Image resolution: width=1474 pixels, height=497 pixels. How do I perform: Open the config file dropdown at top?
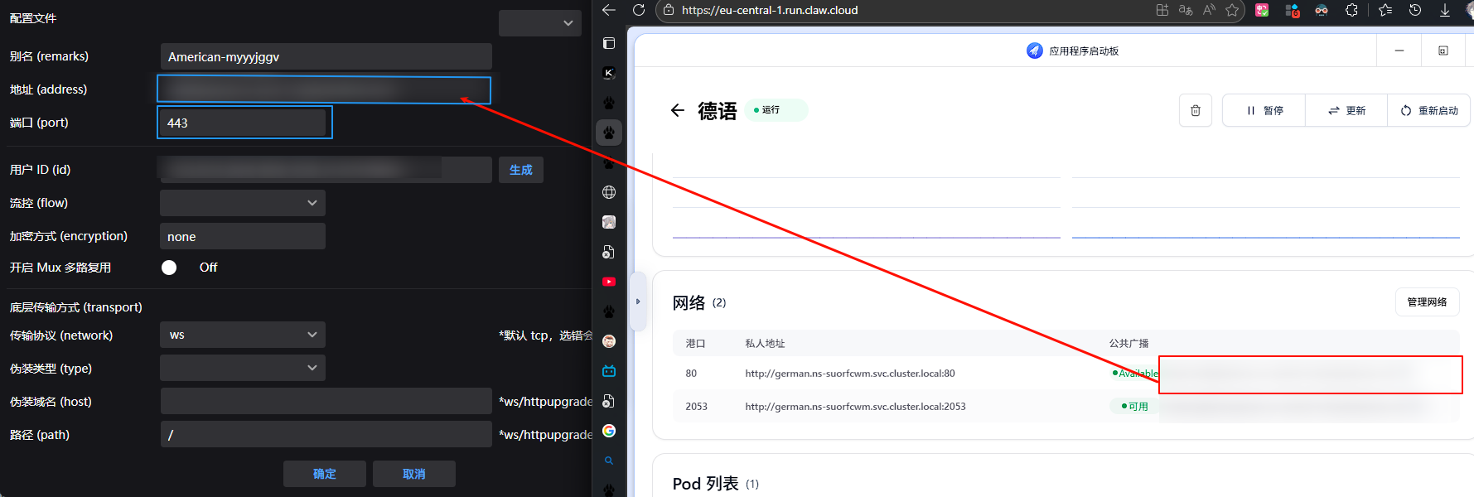click(x=539, y=23)
